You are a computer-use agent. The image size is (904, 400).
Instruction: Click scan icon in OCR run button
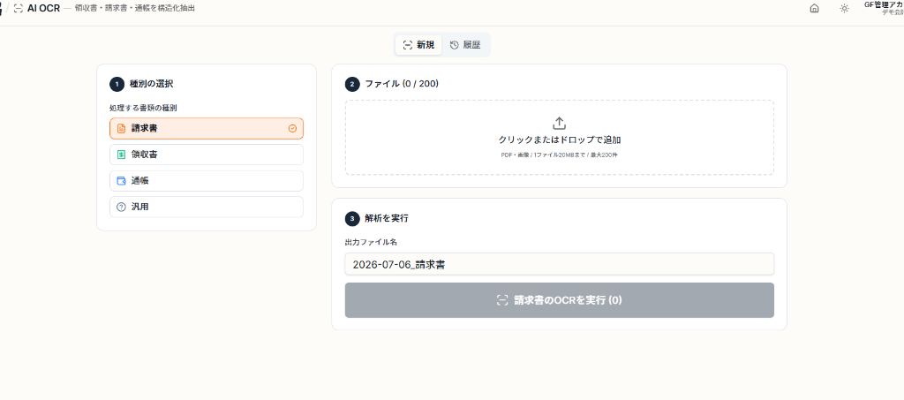click(502, 300)
